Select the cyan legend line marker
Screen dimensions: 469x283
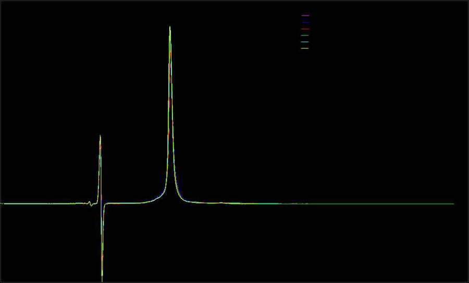(x=305, y=42)
